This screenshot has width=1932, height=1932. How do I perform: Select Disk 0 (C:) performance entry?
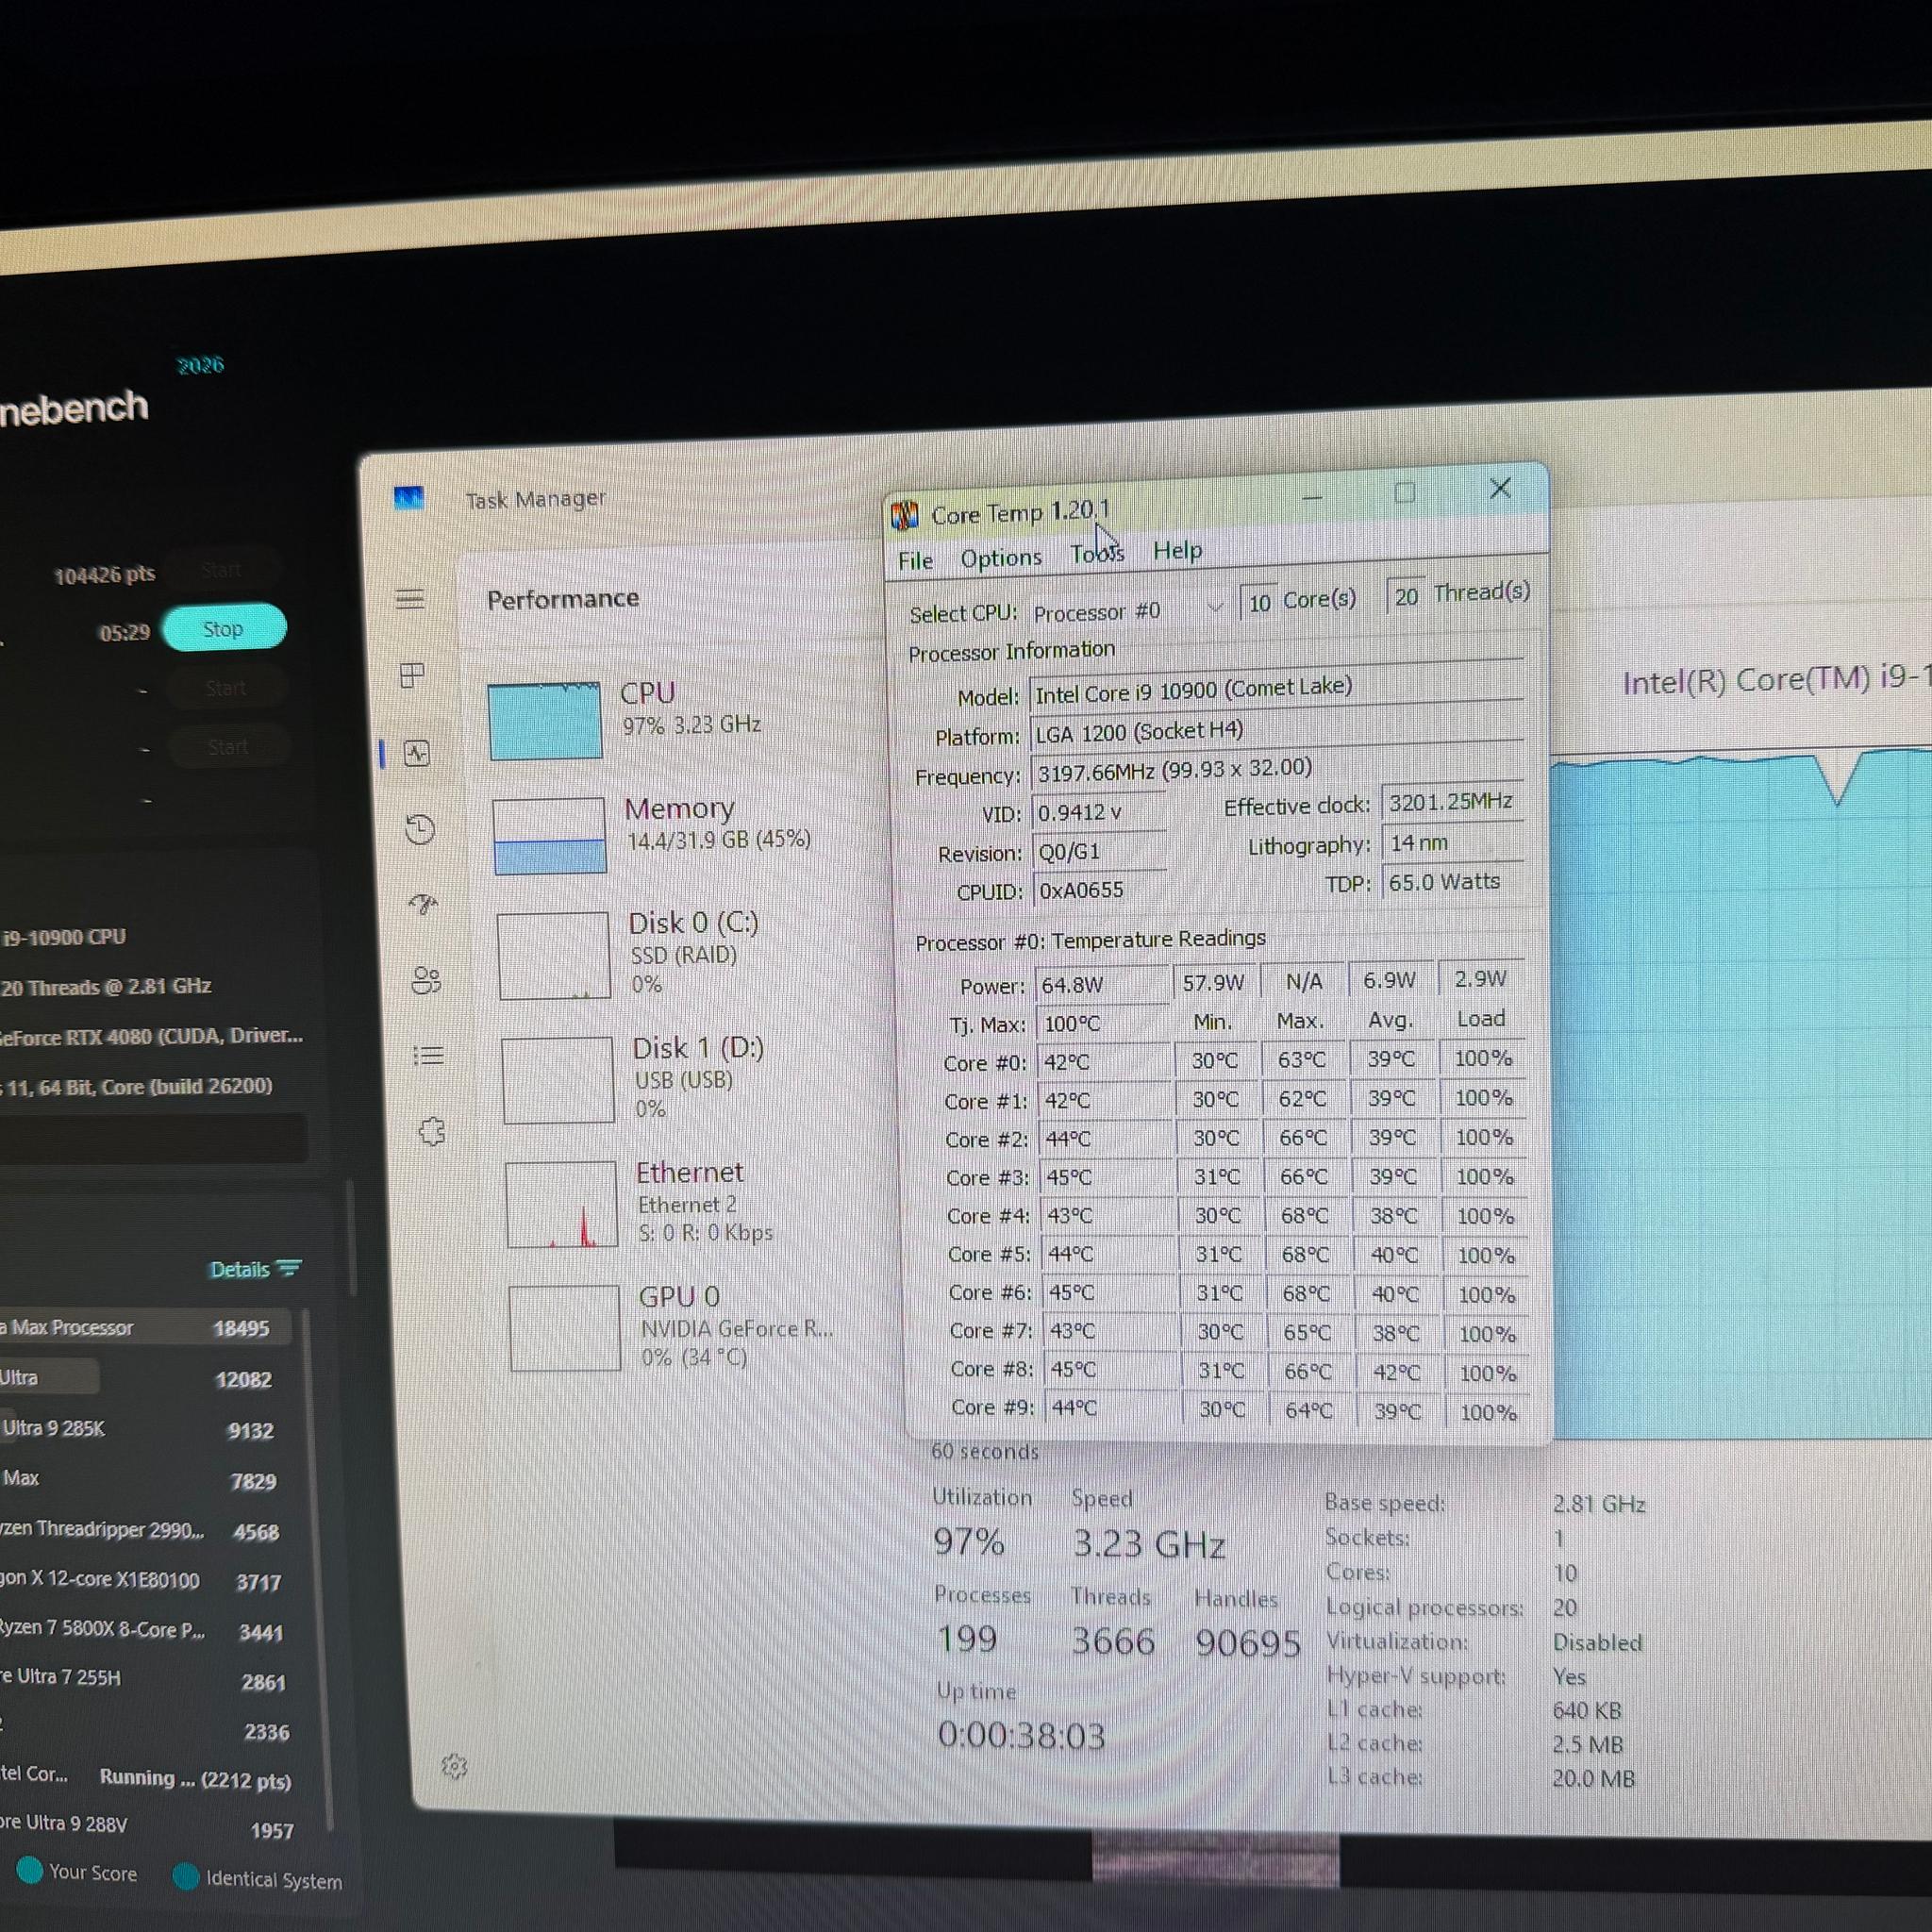(x=665, y=954)
